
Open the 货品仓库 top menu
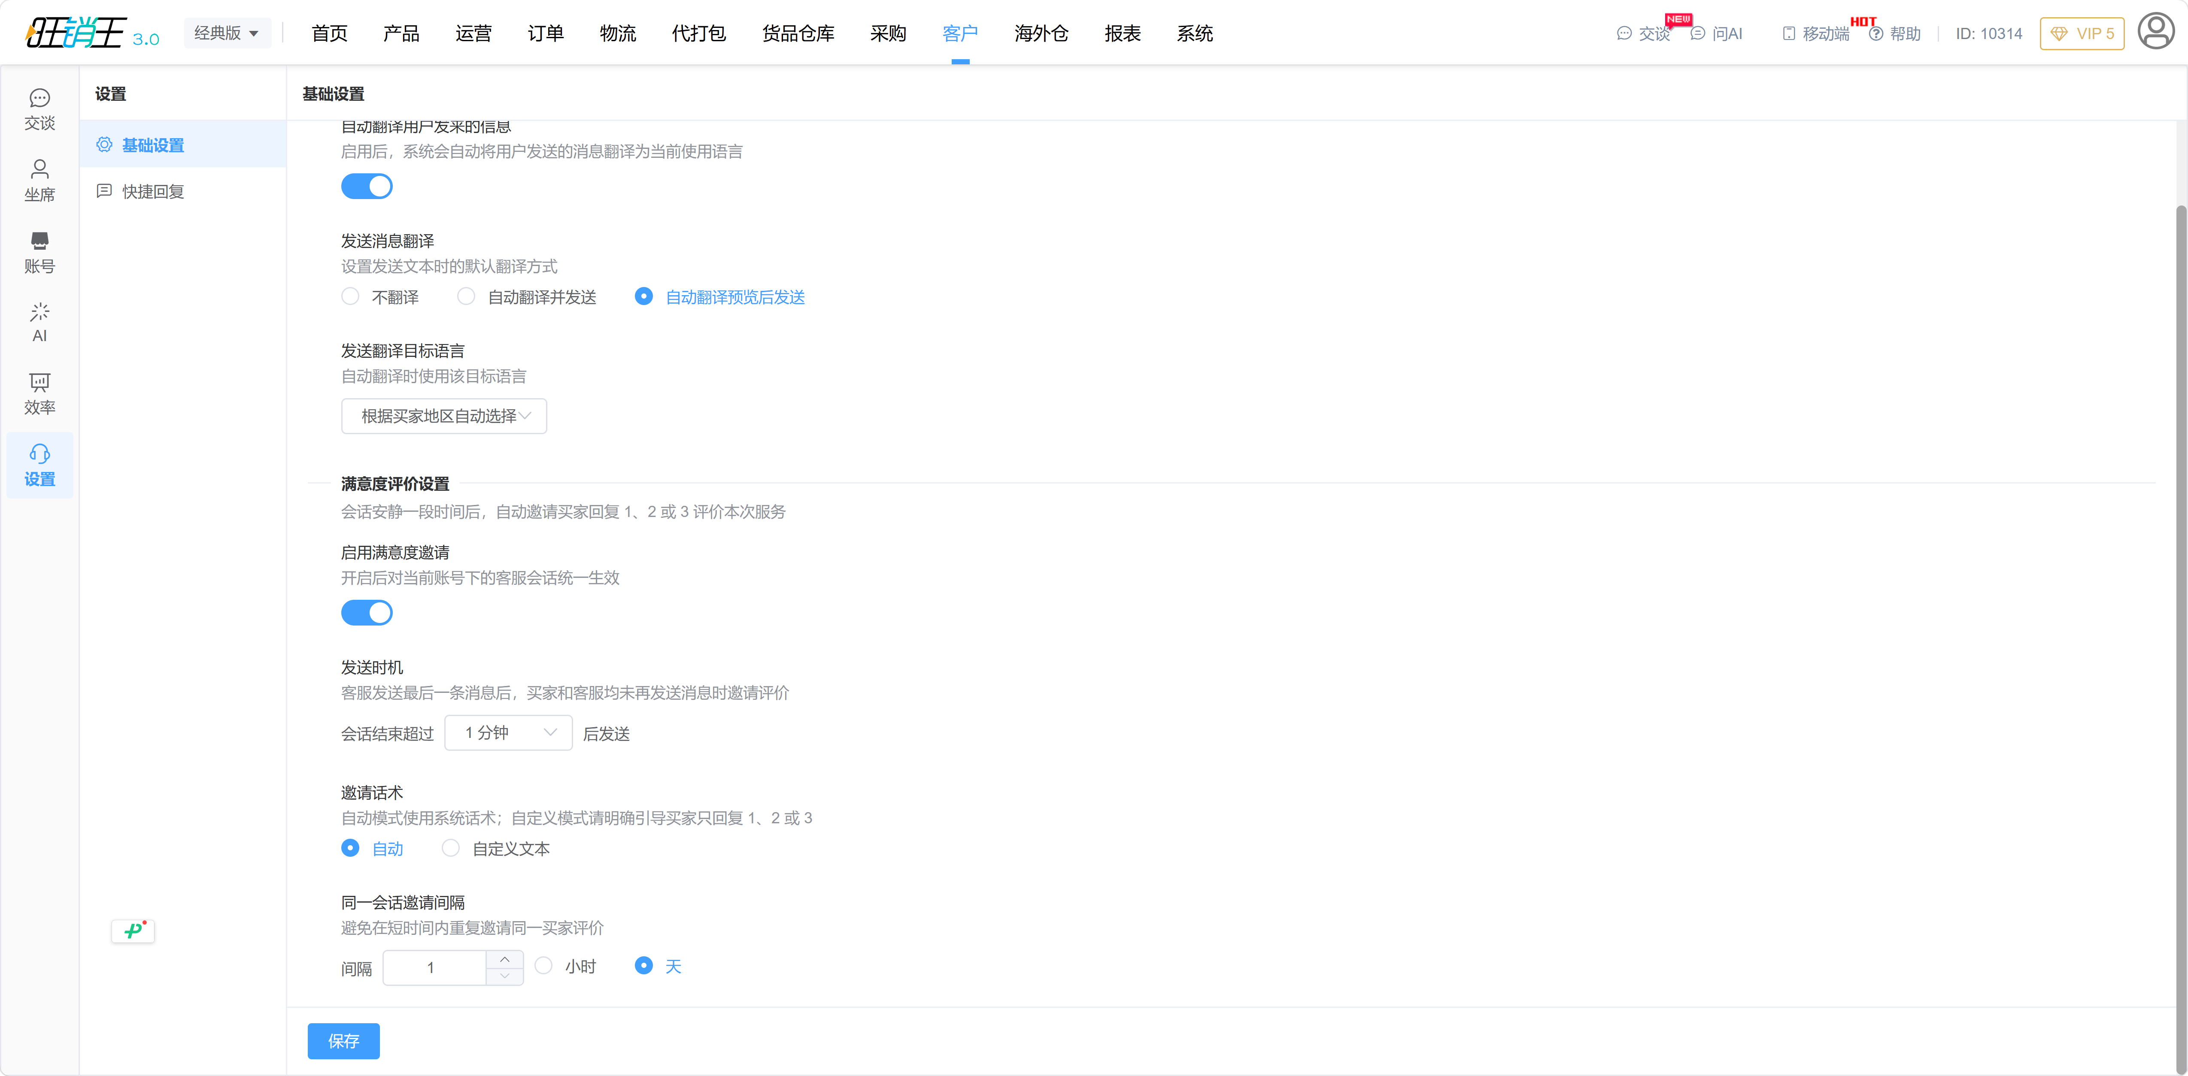(798, 33)
